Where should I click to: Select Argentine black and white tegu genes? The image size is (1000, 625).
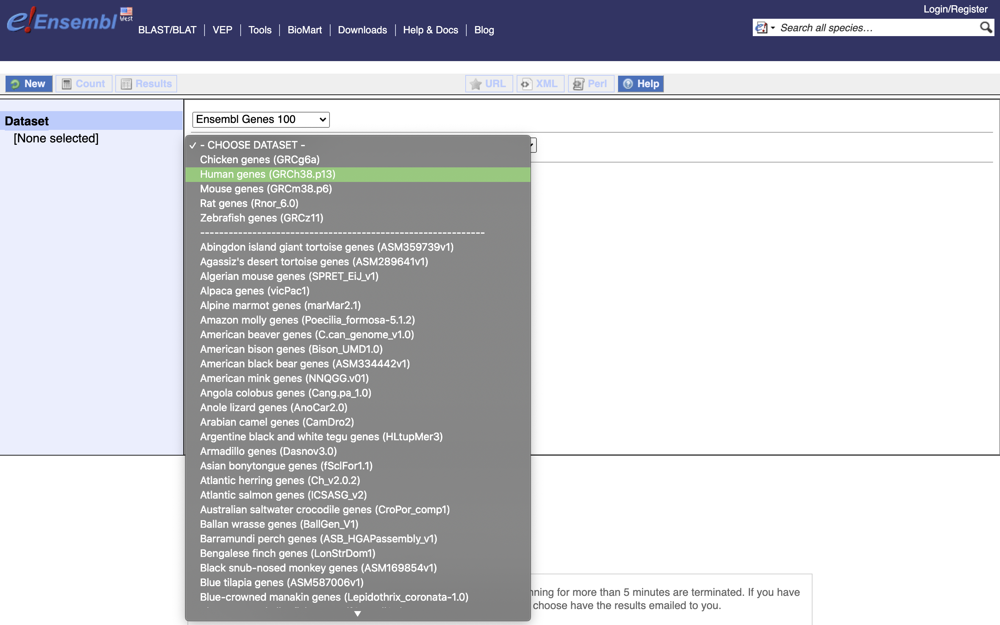point(358,437)
